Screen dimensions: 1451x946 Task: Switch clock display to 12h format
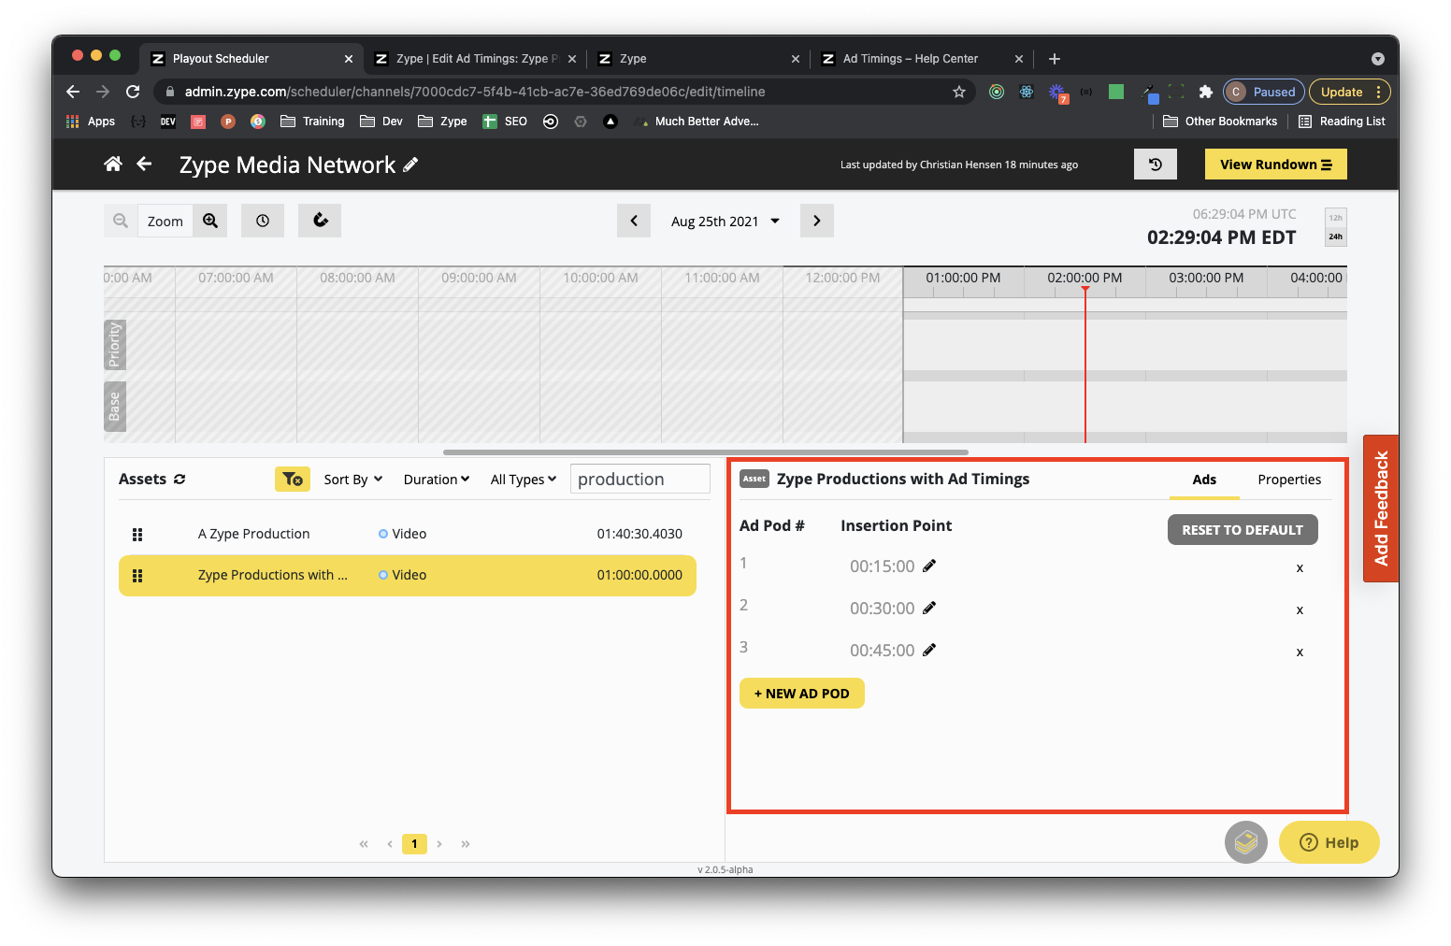tap(1336, 218)
